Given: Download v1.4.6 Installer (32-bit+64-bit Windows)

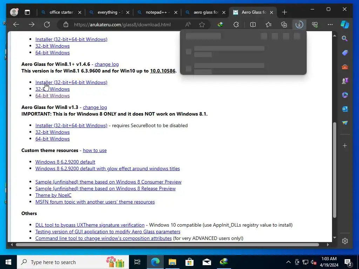Looking at the screenshot, I should click(71, 82).
